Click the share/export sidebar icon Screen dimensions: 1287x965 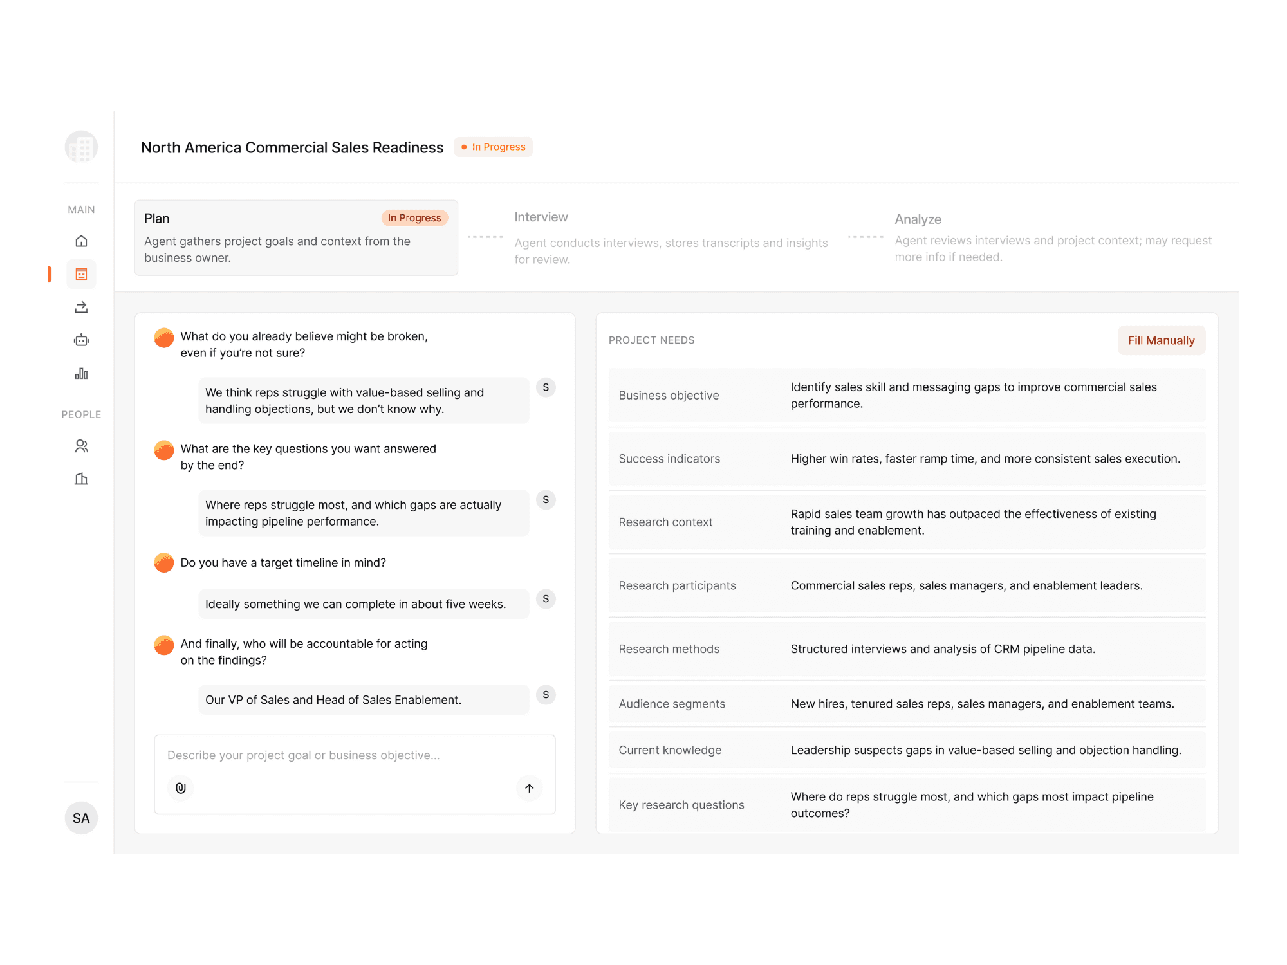tap(81, 308)
